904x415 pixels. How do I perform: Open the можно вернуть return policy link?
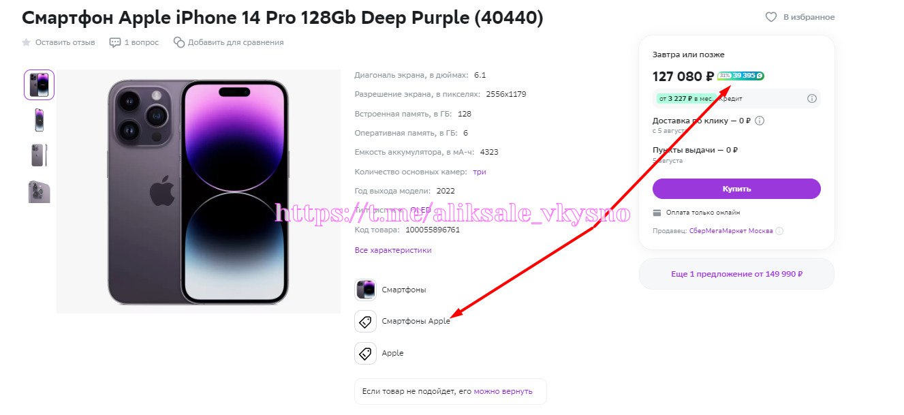(x=503, y=391)
